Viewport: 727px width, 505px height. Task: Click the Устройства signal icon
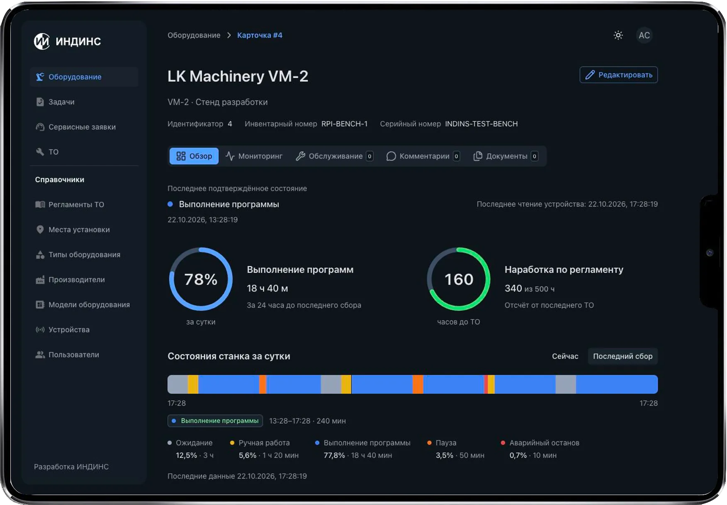click(x=40, y=330)
